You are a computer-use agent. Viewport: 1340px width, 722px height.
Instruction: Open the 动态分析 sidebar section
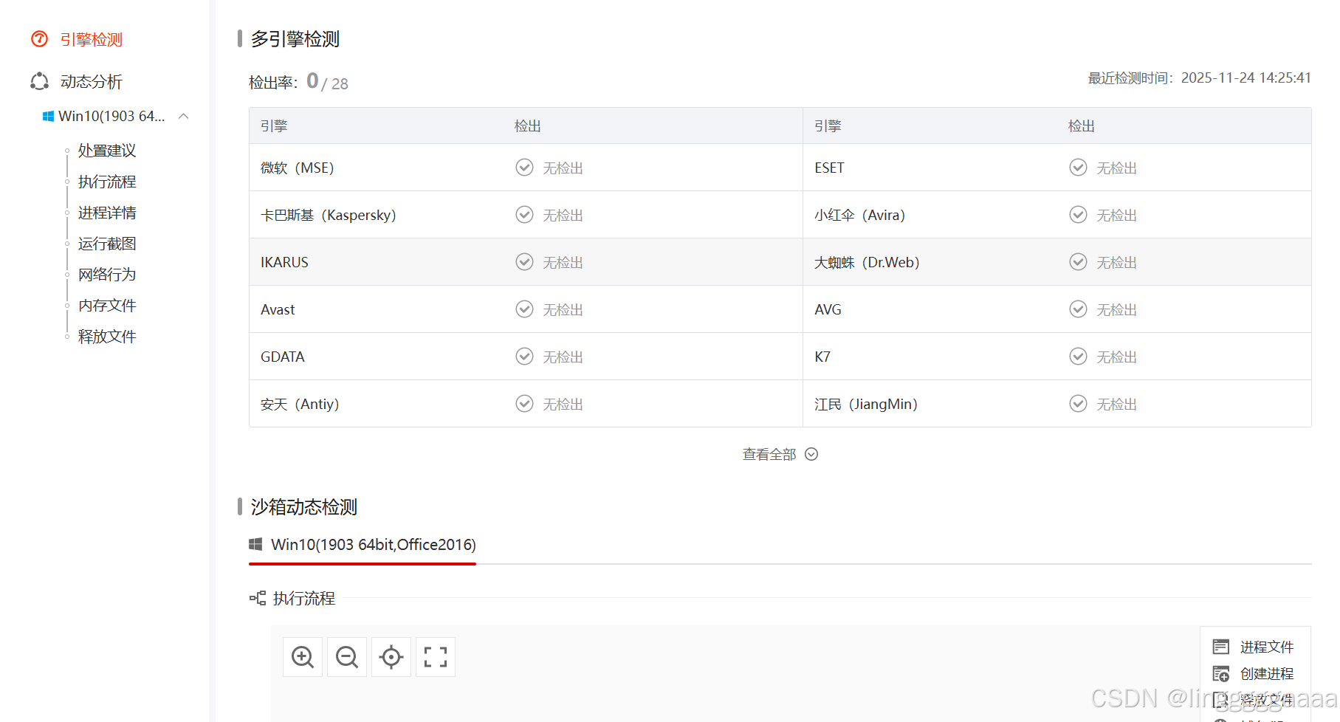point(92,81)
